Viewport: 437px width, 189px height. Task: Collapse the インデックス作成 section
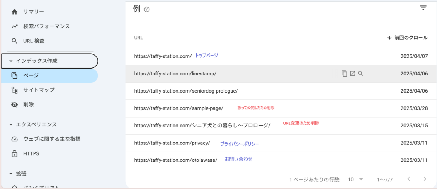coord(11,61)
